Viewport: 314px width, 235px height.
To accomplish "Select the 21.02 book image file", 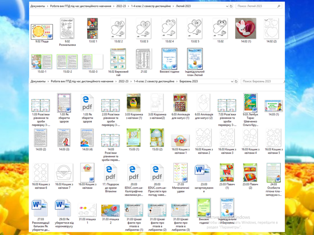I will 144,59.
